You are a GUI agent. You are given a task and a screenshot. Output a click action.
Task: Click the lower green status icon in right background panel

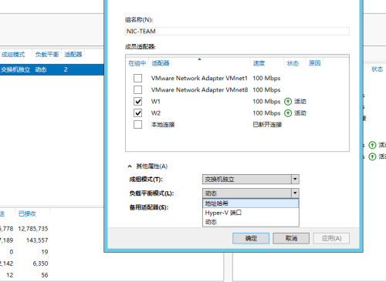click(372, 156)
